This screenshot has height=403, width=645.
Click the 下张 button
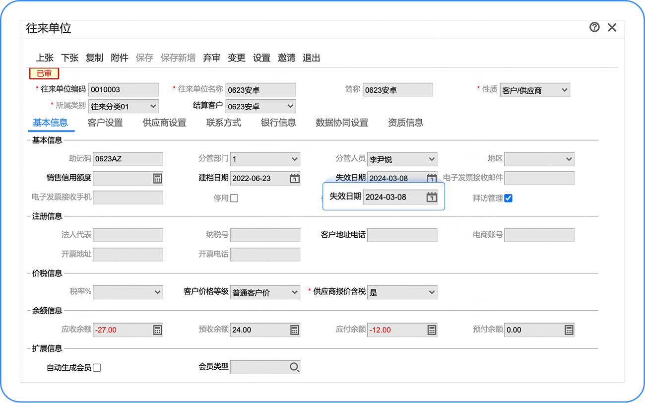pyautogui.click(x=70, y=58)
